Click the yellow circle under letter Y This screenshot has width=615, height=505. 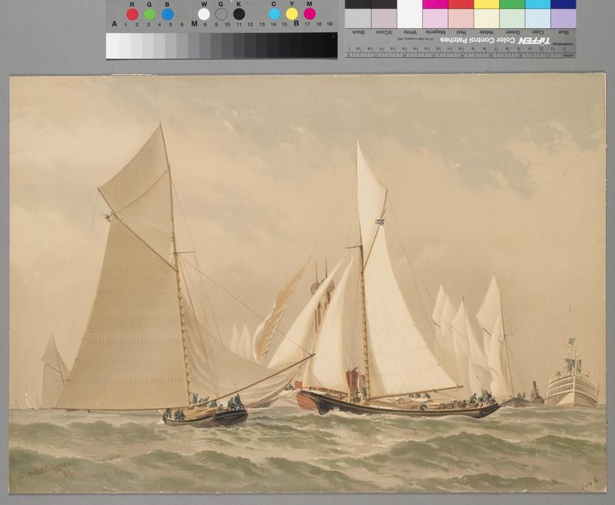292,14
